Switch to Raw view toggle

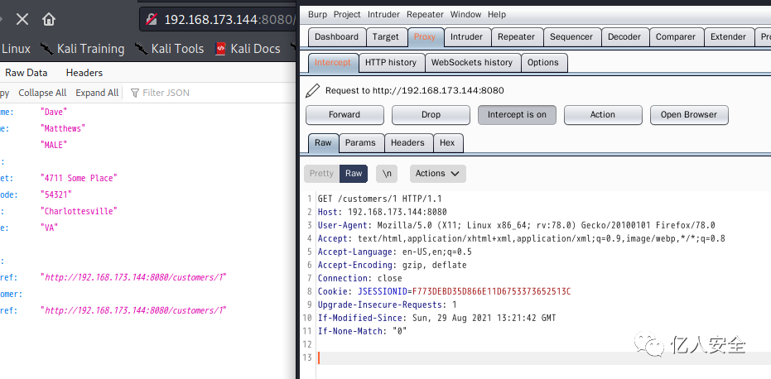[354, 174]
